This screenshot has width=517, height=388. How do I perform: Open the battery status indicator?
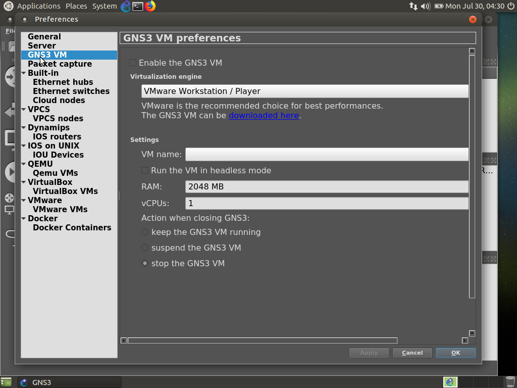pyautogui.click(x=439, y=6)
